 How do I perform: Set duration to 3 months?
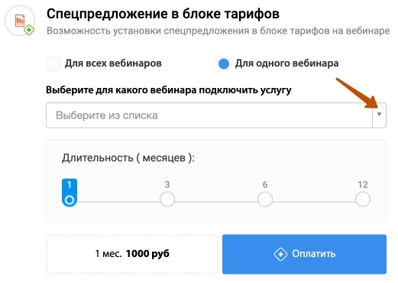167,199
